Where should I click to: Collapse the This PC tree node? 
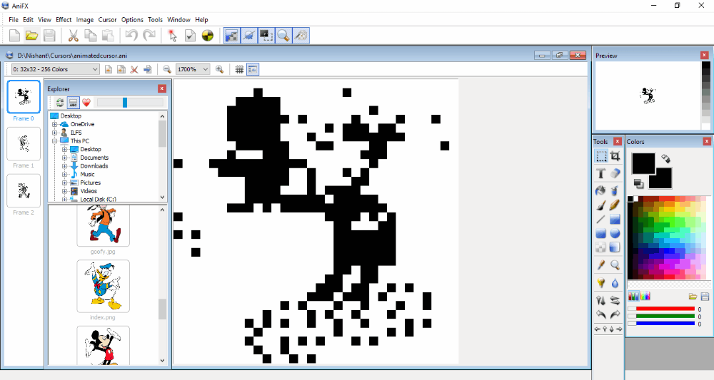point(55,141)
